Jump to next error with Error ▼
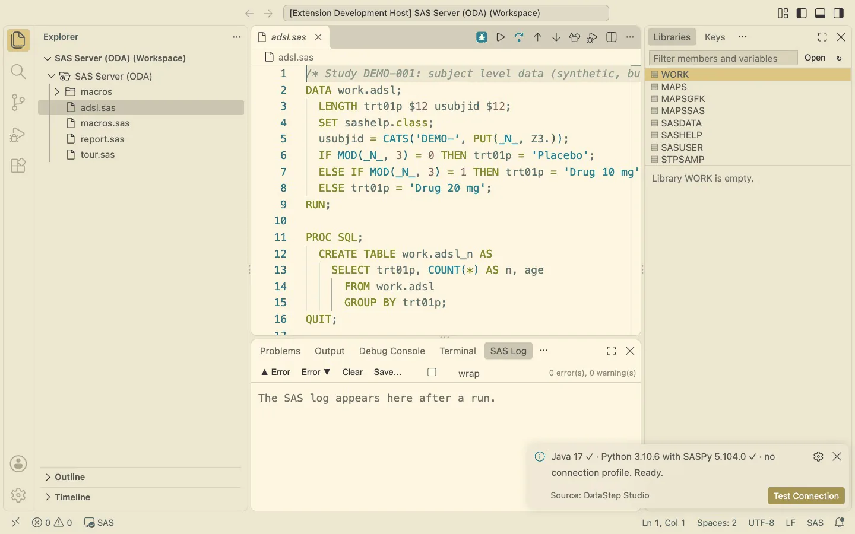The width and height of the screenshot is (855, 534). [x=315, y=372]
